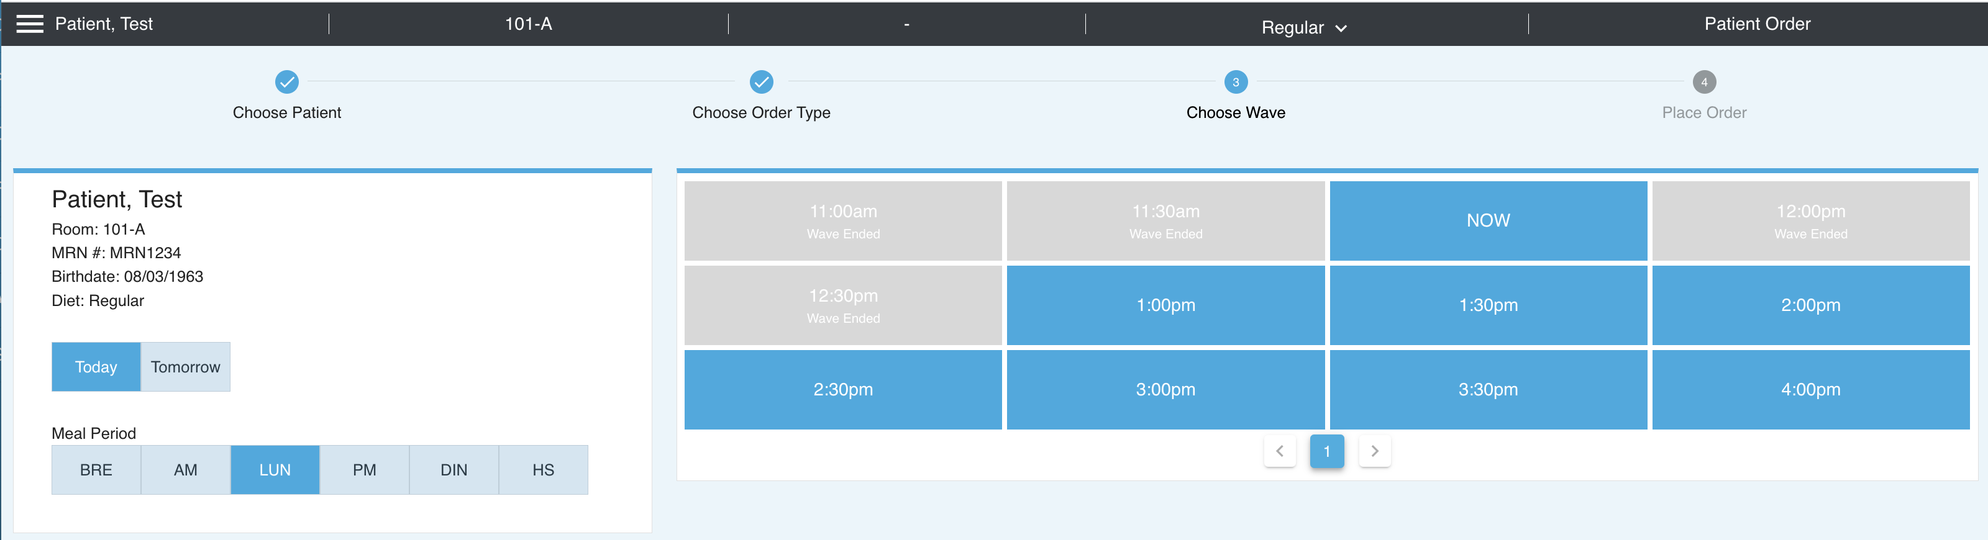The image size is (1988, 540).
Task: Click the Choose Patient checkmark step
Action: 286,82
